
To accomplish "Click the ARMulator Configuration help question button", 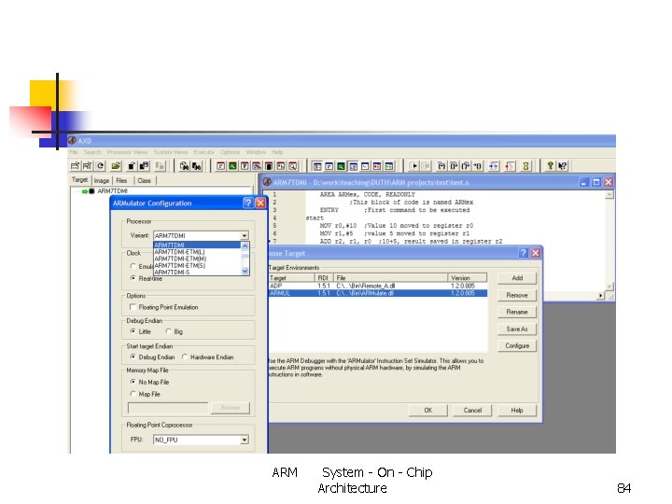I will 247,203.
